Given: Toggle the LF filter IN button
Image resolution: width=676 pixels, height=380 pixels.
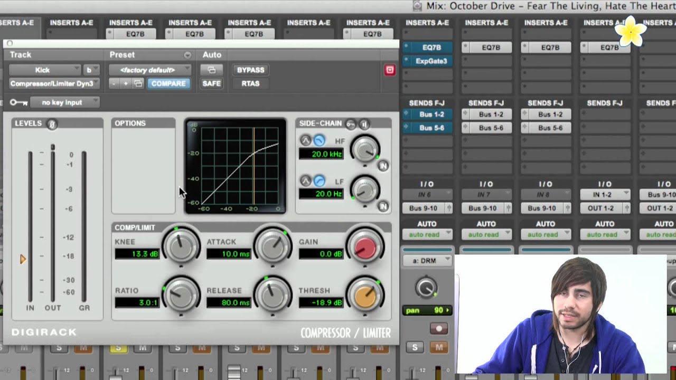Looking at the screenshot, I should coord(383,206).
